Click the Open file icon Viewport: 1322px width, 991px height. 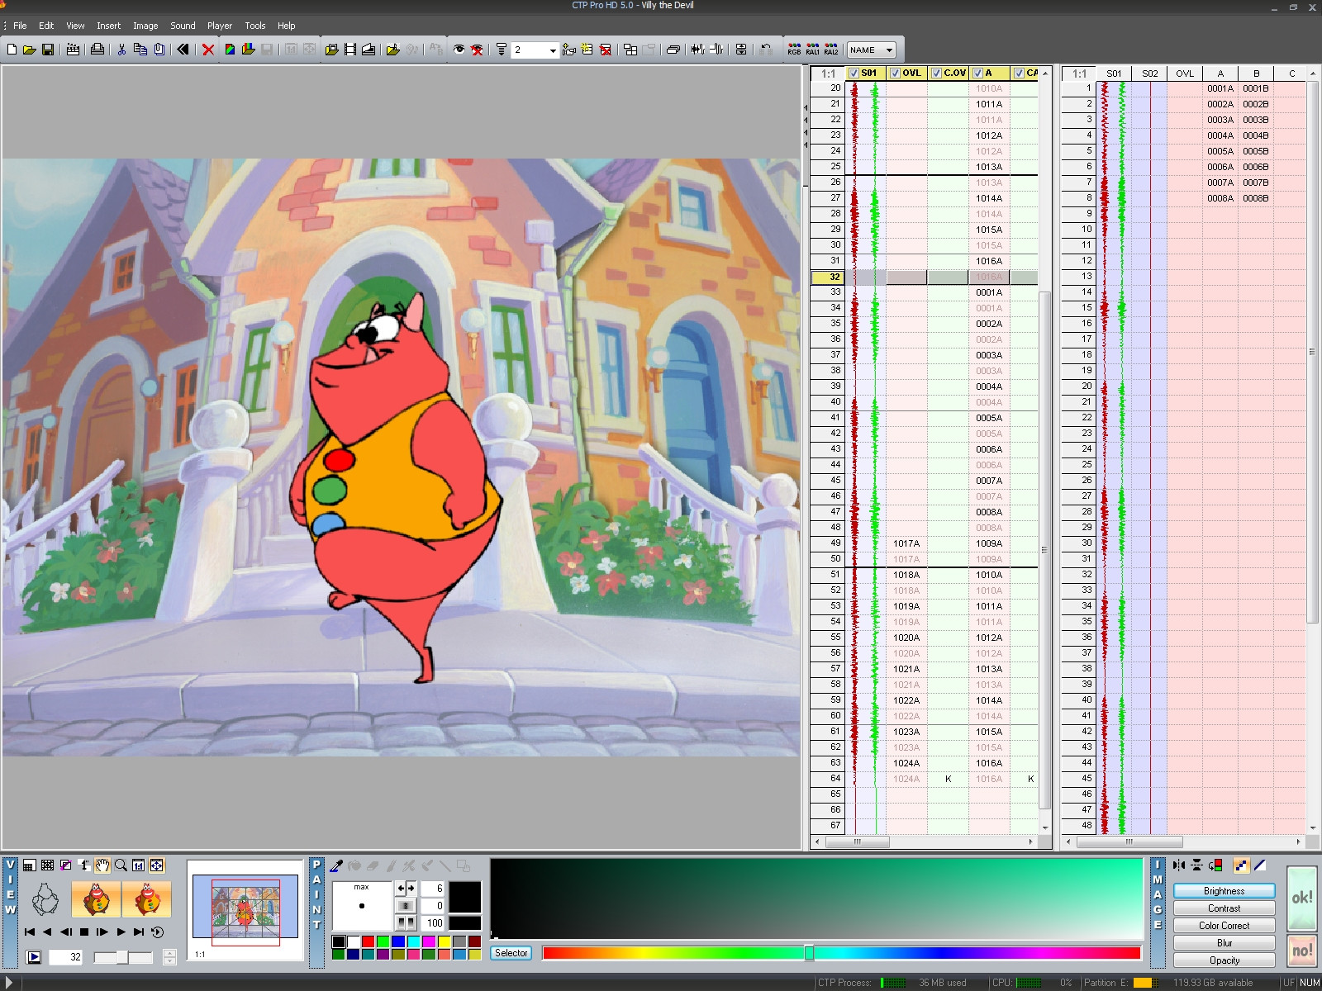point(30,50)
